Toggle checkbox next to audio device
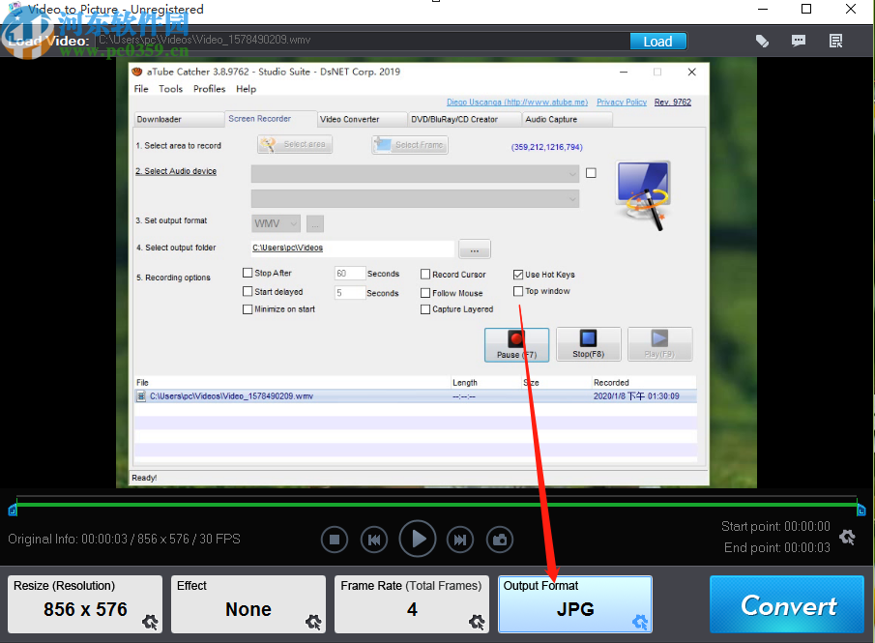The image size is (875, 643). pos(591,173)
